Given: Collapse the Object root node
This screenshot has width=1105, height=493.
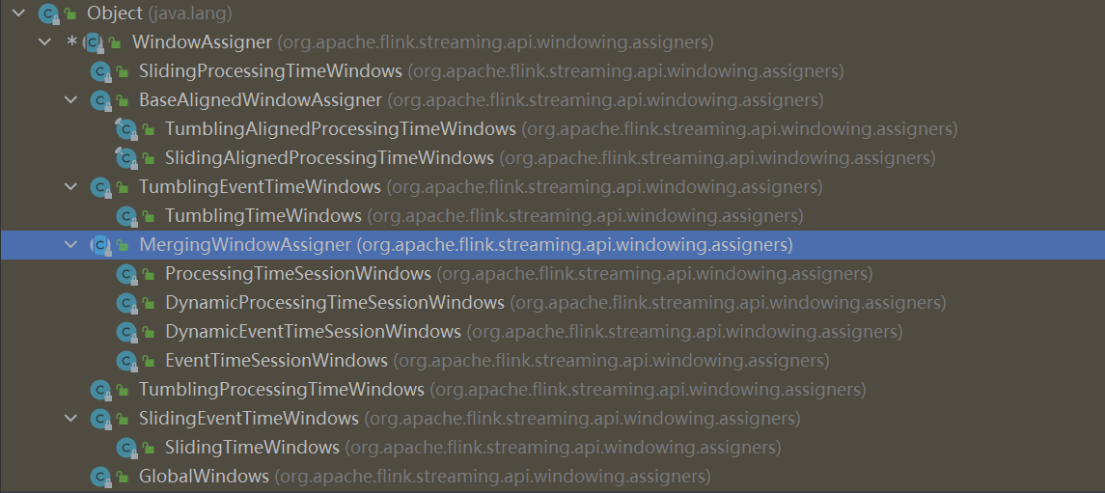Looking at the screenshot, I should pyautogui.click(x=18, y=14).
